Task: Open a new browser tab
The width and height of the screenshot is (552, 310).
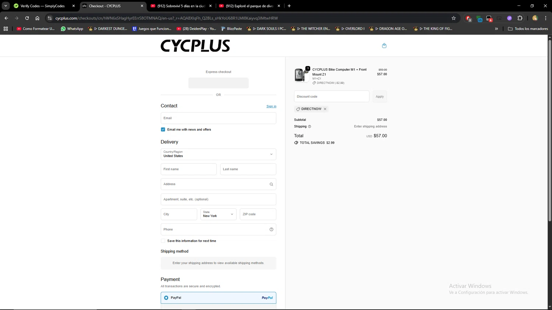Action: pyautogui.click(x=289, y=6)
